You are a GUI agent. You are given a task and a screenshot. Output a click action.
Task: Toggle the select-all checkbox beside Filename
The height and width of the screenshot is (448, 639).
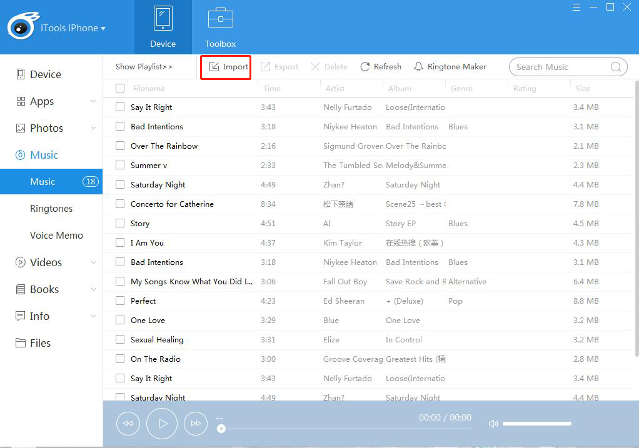click(120, 88)
